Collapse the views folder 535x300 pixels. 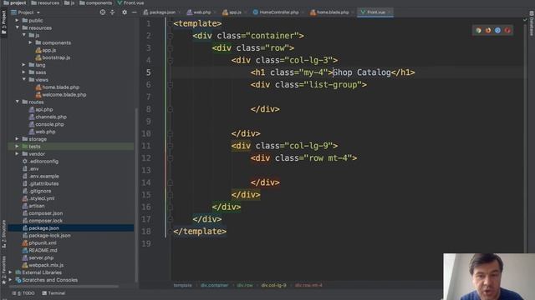click(24, 80)
